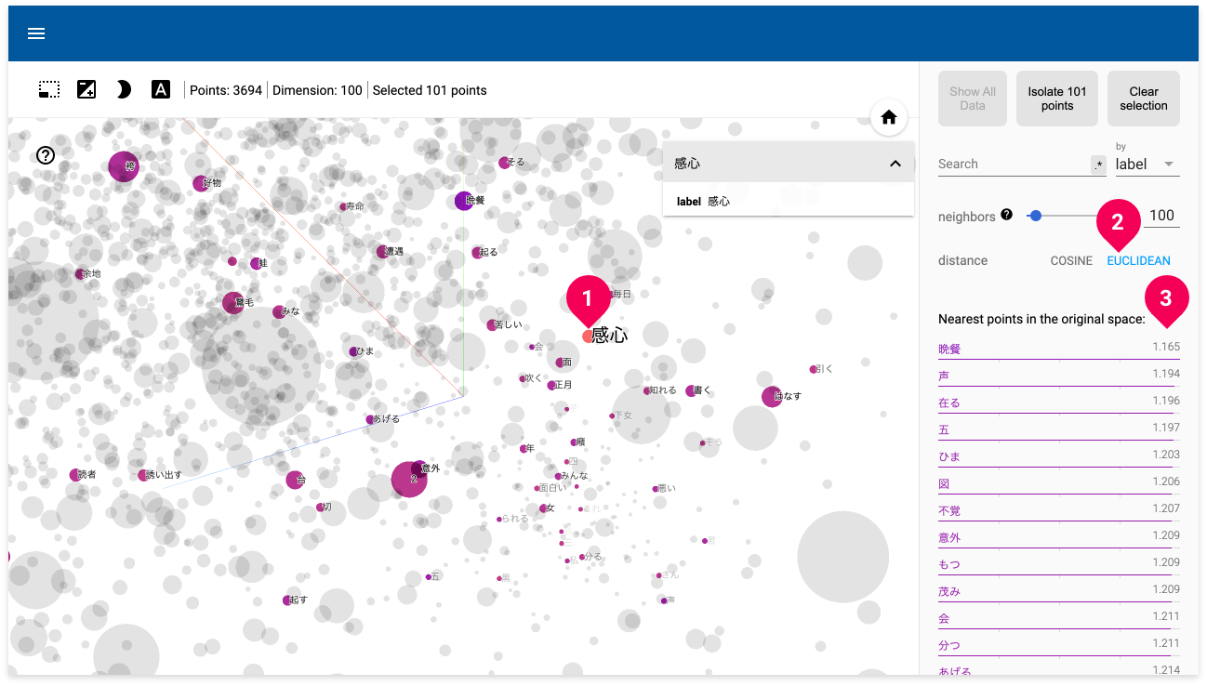Select 五 in the nearest points list
The width and height of the screenshot is (1207, 686).
(1059, 429)
